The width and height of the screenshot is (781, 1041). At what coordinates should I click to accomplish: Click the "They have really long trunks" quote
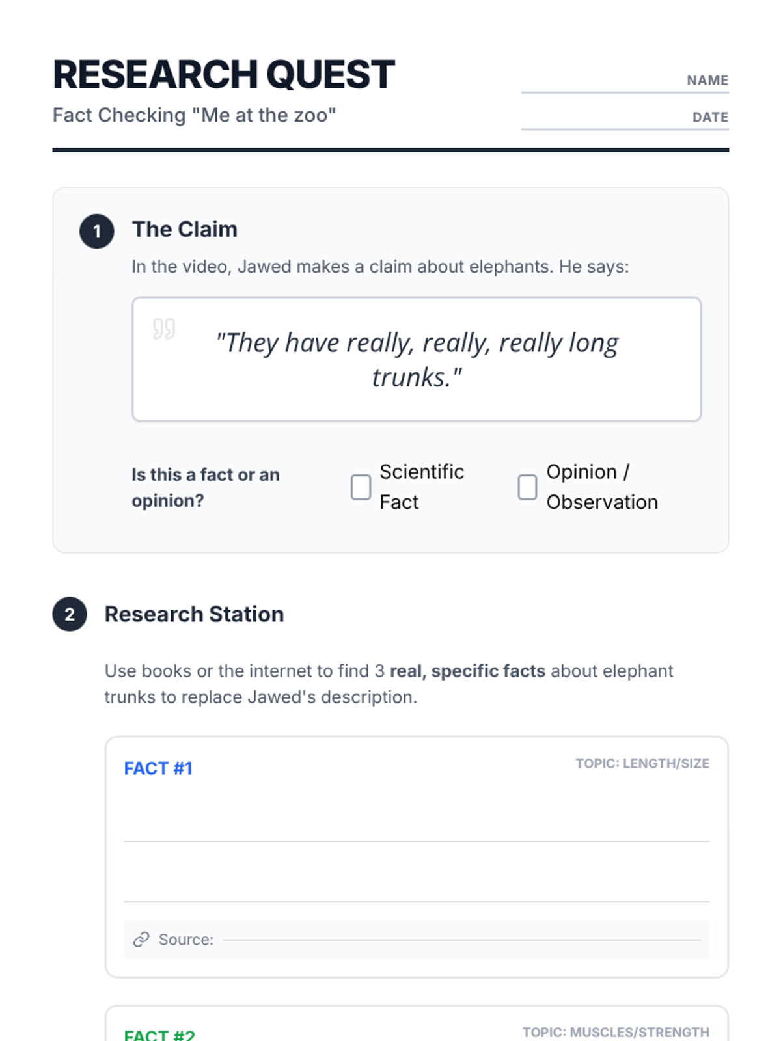point(417,359)
